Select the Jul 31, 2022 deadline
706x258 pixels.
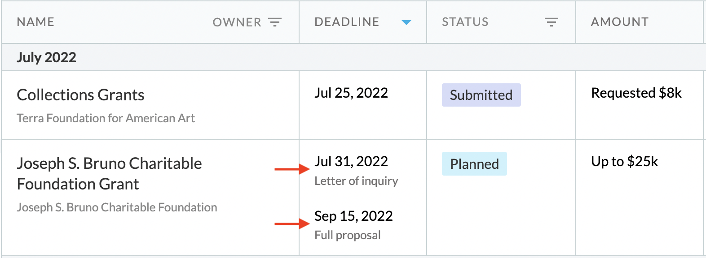click(x=351, y=161)
